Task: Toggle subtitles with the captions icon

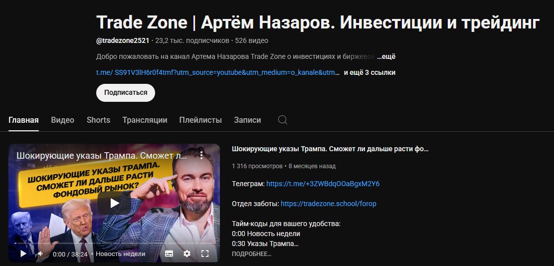Action: click(x=169, y=254)
